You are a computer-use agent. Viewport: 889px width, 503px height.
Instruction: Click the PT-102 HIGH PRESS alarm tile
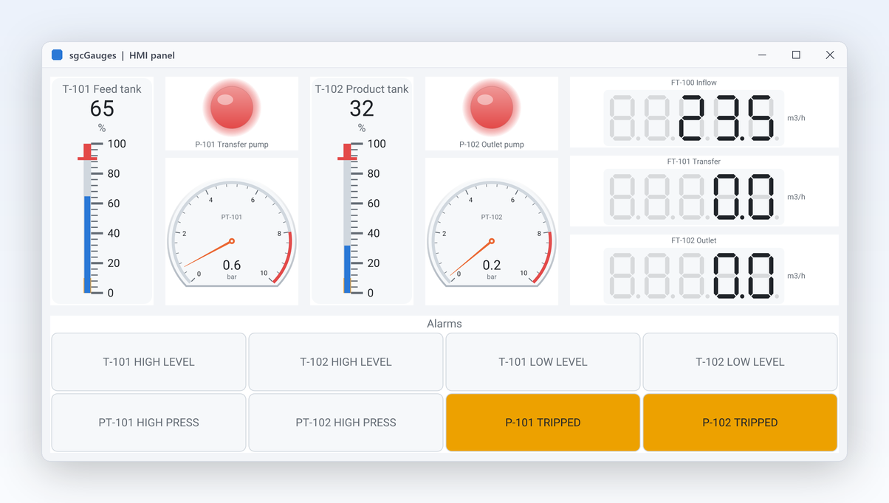click(x=346, y=423)
